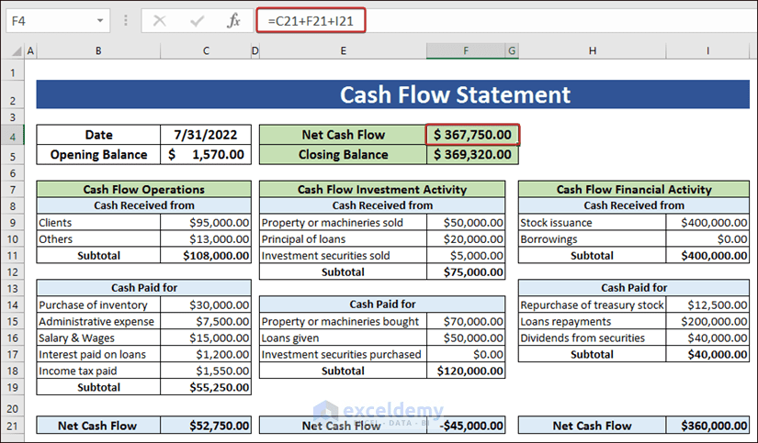Select Stock issuance amount $400,000.00
Image resolution: width=758 pixels, height=443 pixels.
tap(707, 223)
